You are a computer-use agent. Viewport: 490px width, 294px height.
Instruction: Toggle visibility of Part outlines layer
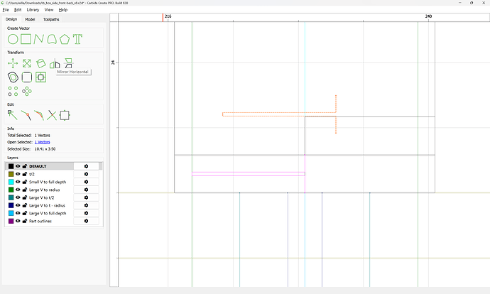pos(18,221)
